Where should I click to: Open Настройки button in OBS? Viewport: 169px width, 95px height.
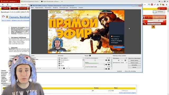[134, 65]
